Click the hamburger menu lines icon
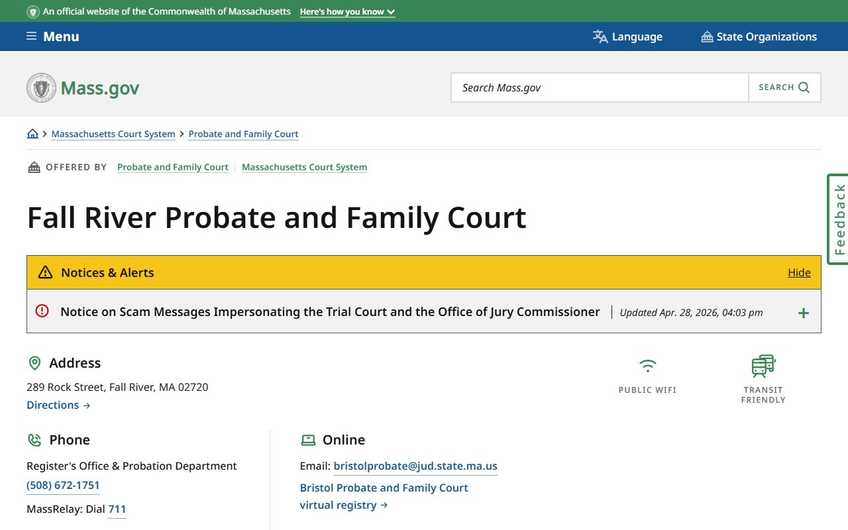 [31, 36]
